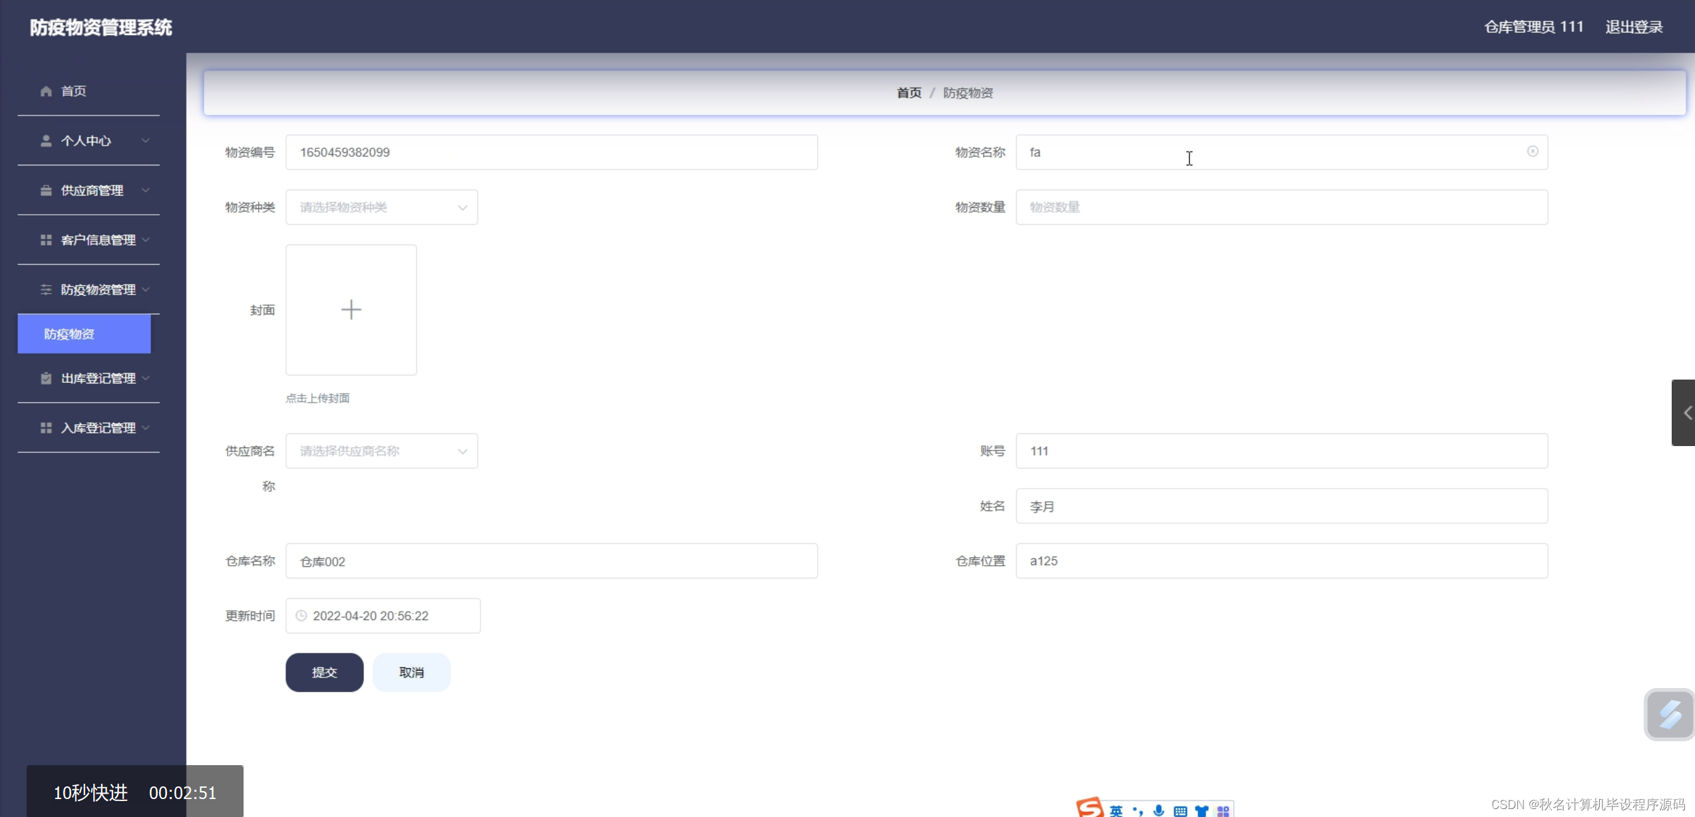Expand the 入库登记管理 sidebar menu

pos(98,428)
